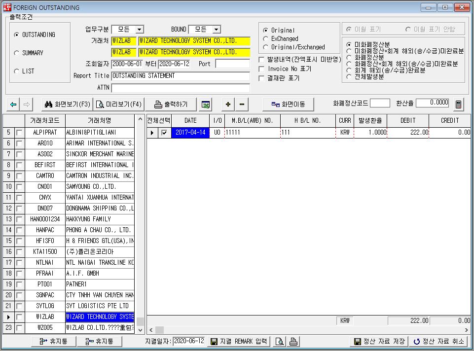Click the ATTN input field
The width and height of the screenshot is (474, 351).
pyautogui.click(x=181, y=88)
